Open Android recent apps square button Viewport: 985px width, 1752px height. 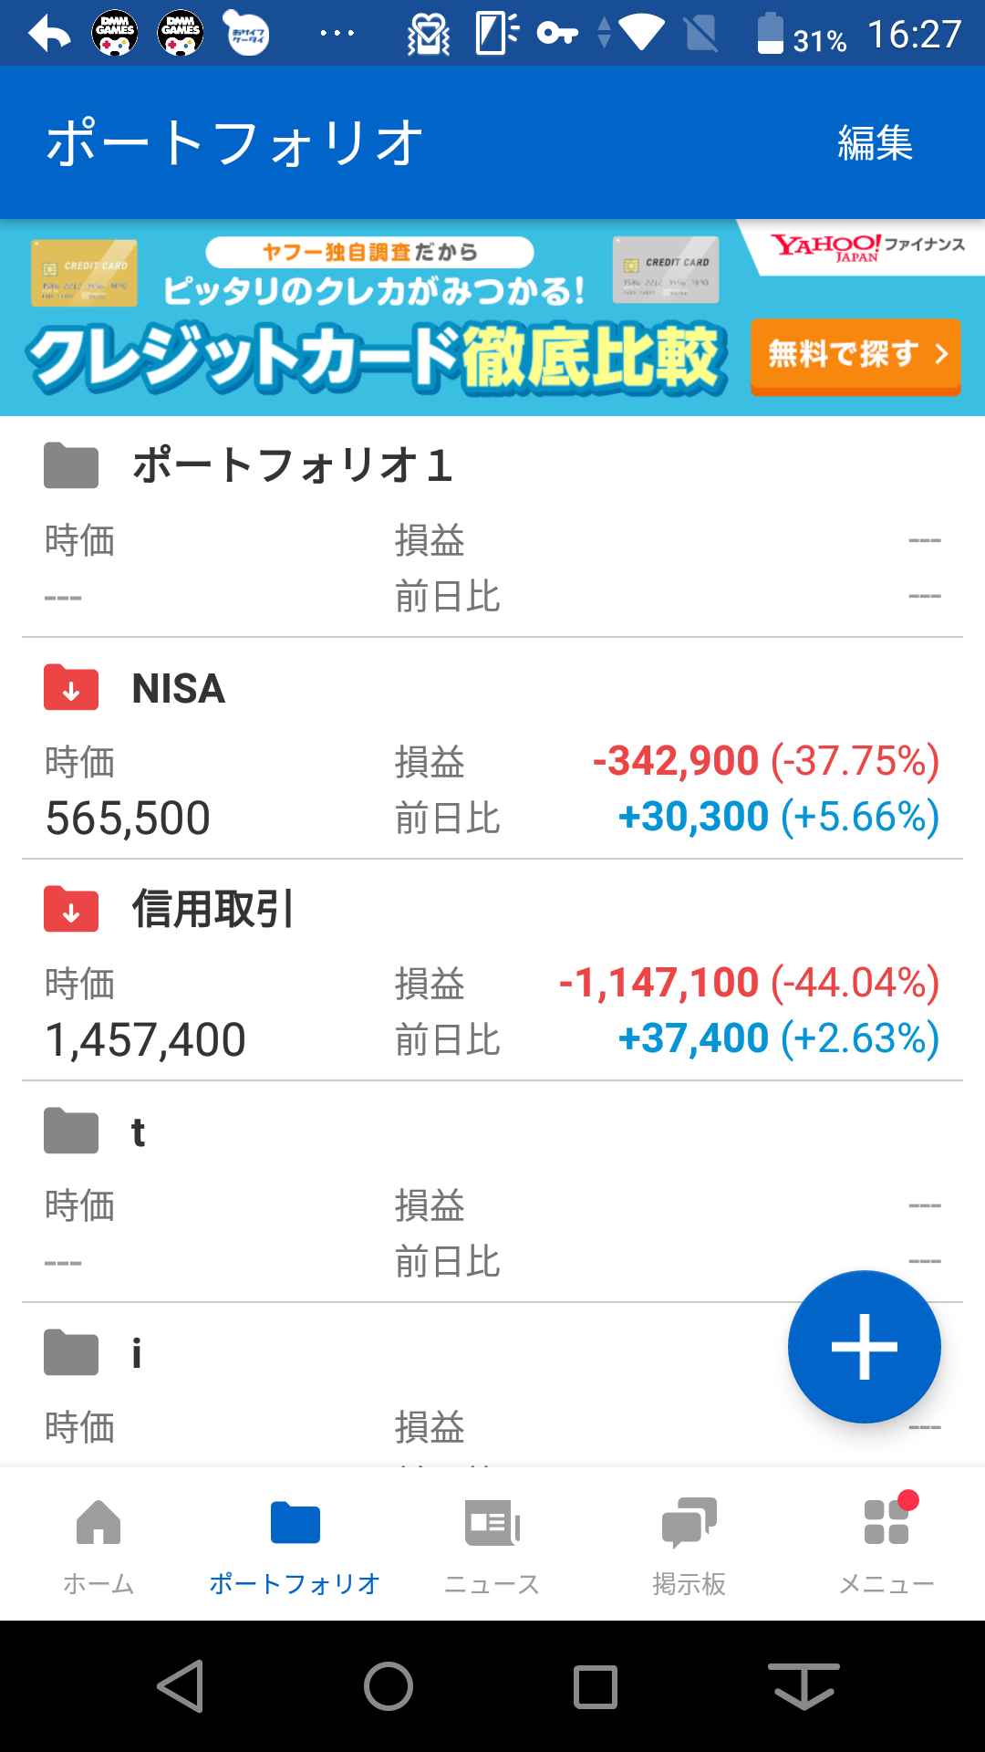[596, 1686]
